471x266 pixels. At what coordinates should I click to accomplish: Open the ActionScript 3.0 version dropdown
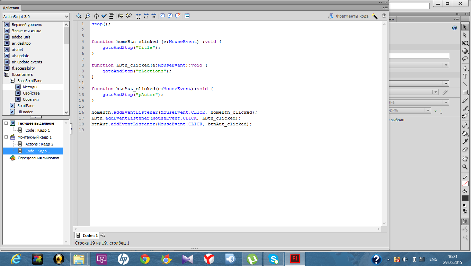(x=36, y=17)
